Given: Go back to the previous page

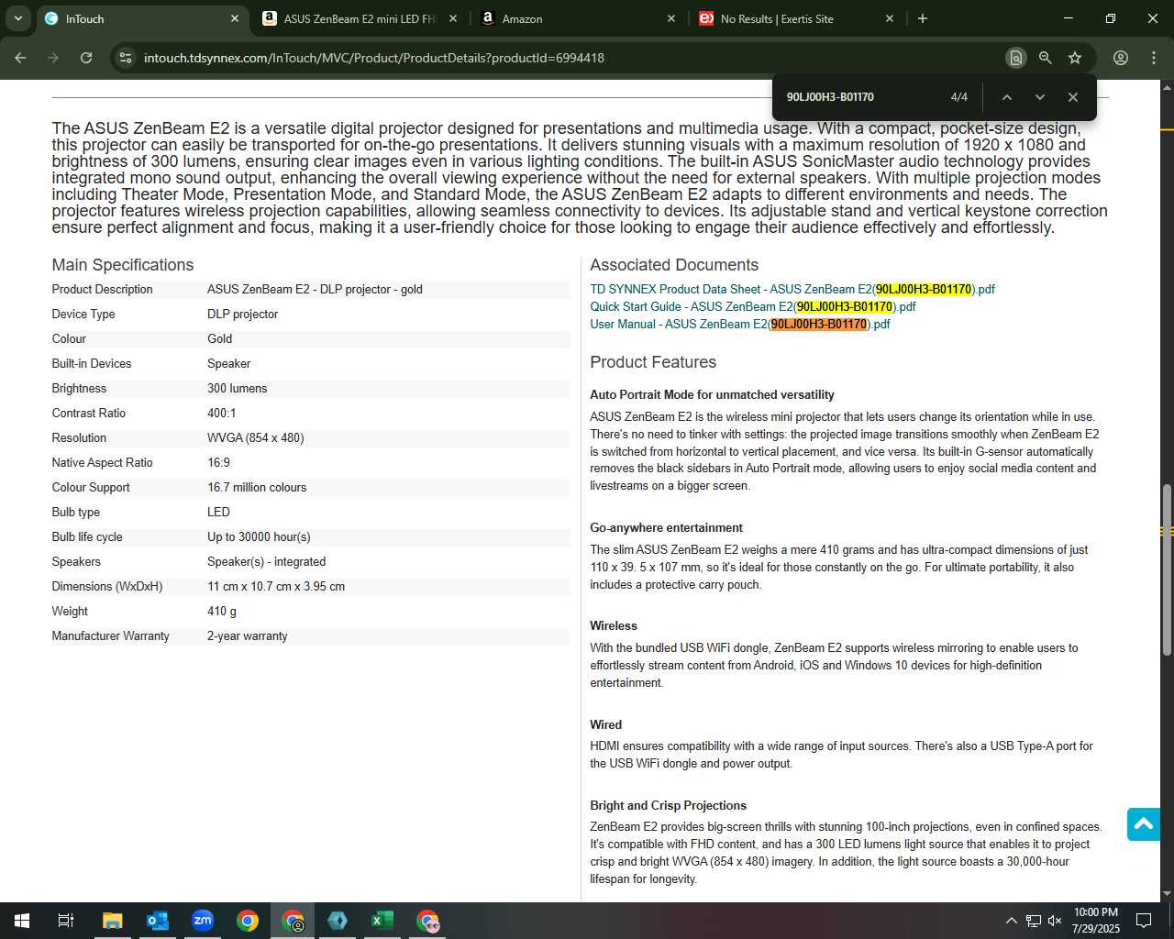Looking at the screenshot, I should click(20, 58).
